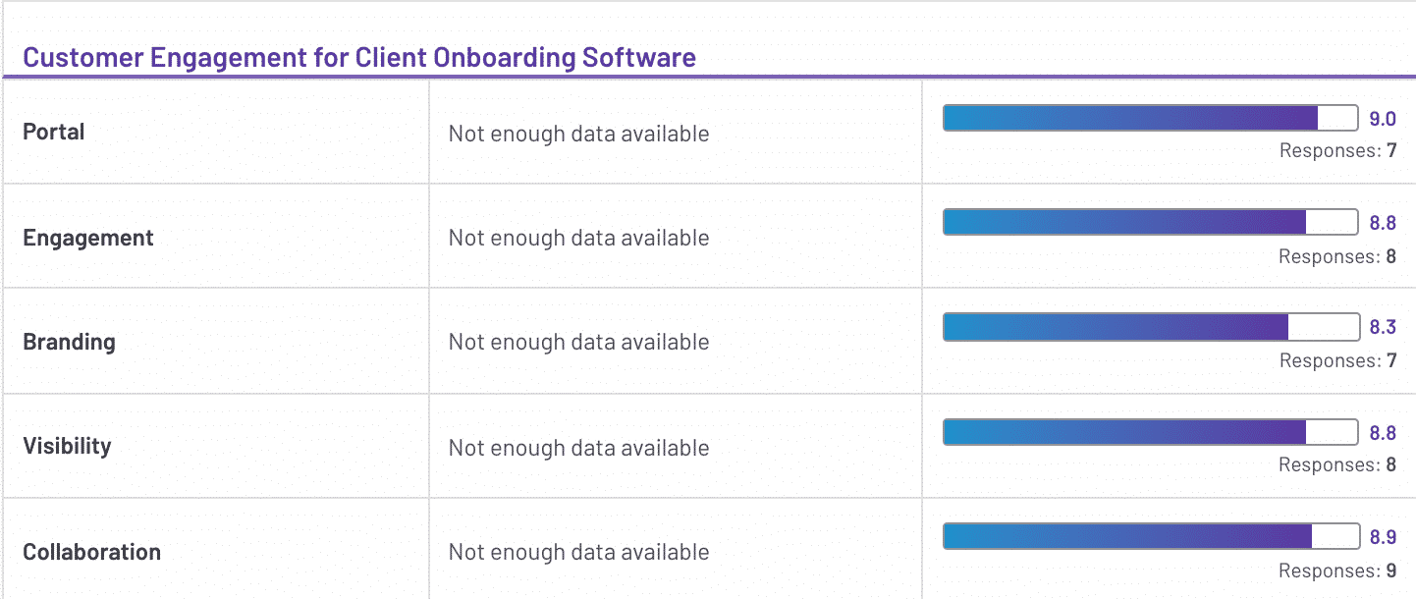Click Responses: 8 under Engagement bar
This screenshot has height=599, width=1416.
click(1337, 256)
